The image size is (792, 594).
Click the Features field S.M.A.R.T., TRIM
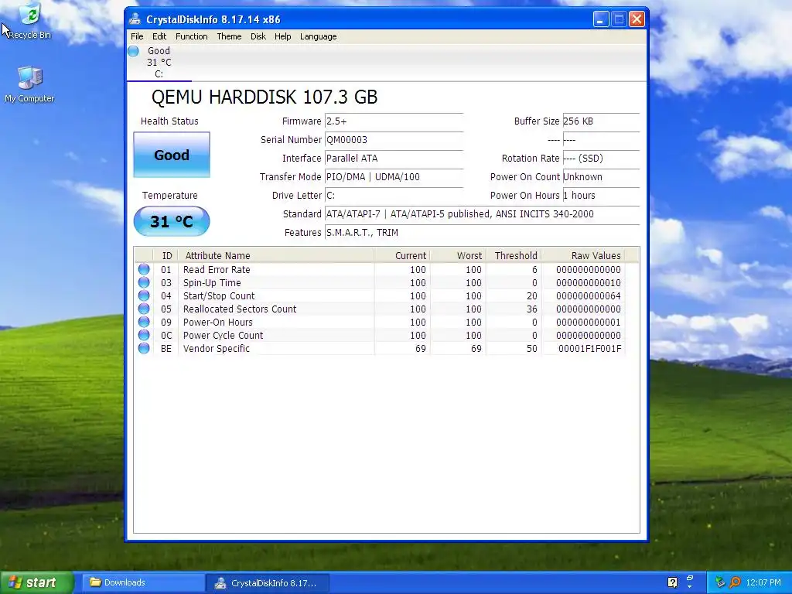point(482,232)
